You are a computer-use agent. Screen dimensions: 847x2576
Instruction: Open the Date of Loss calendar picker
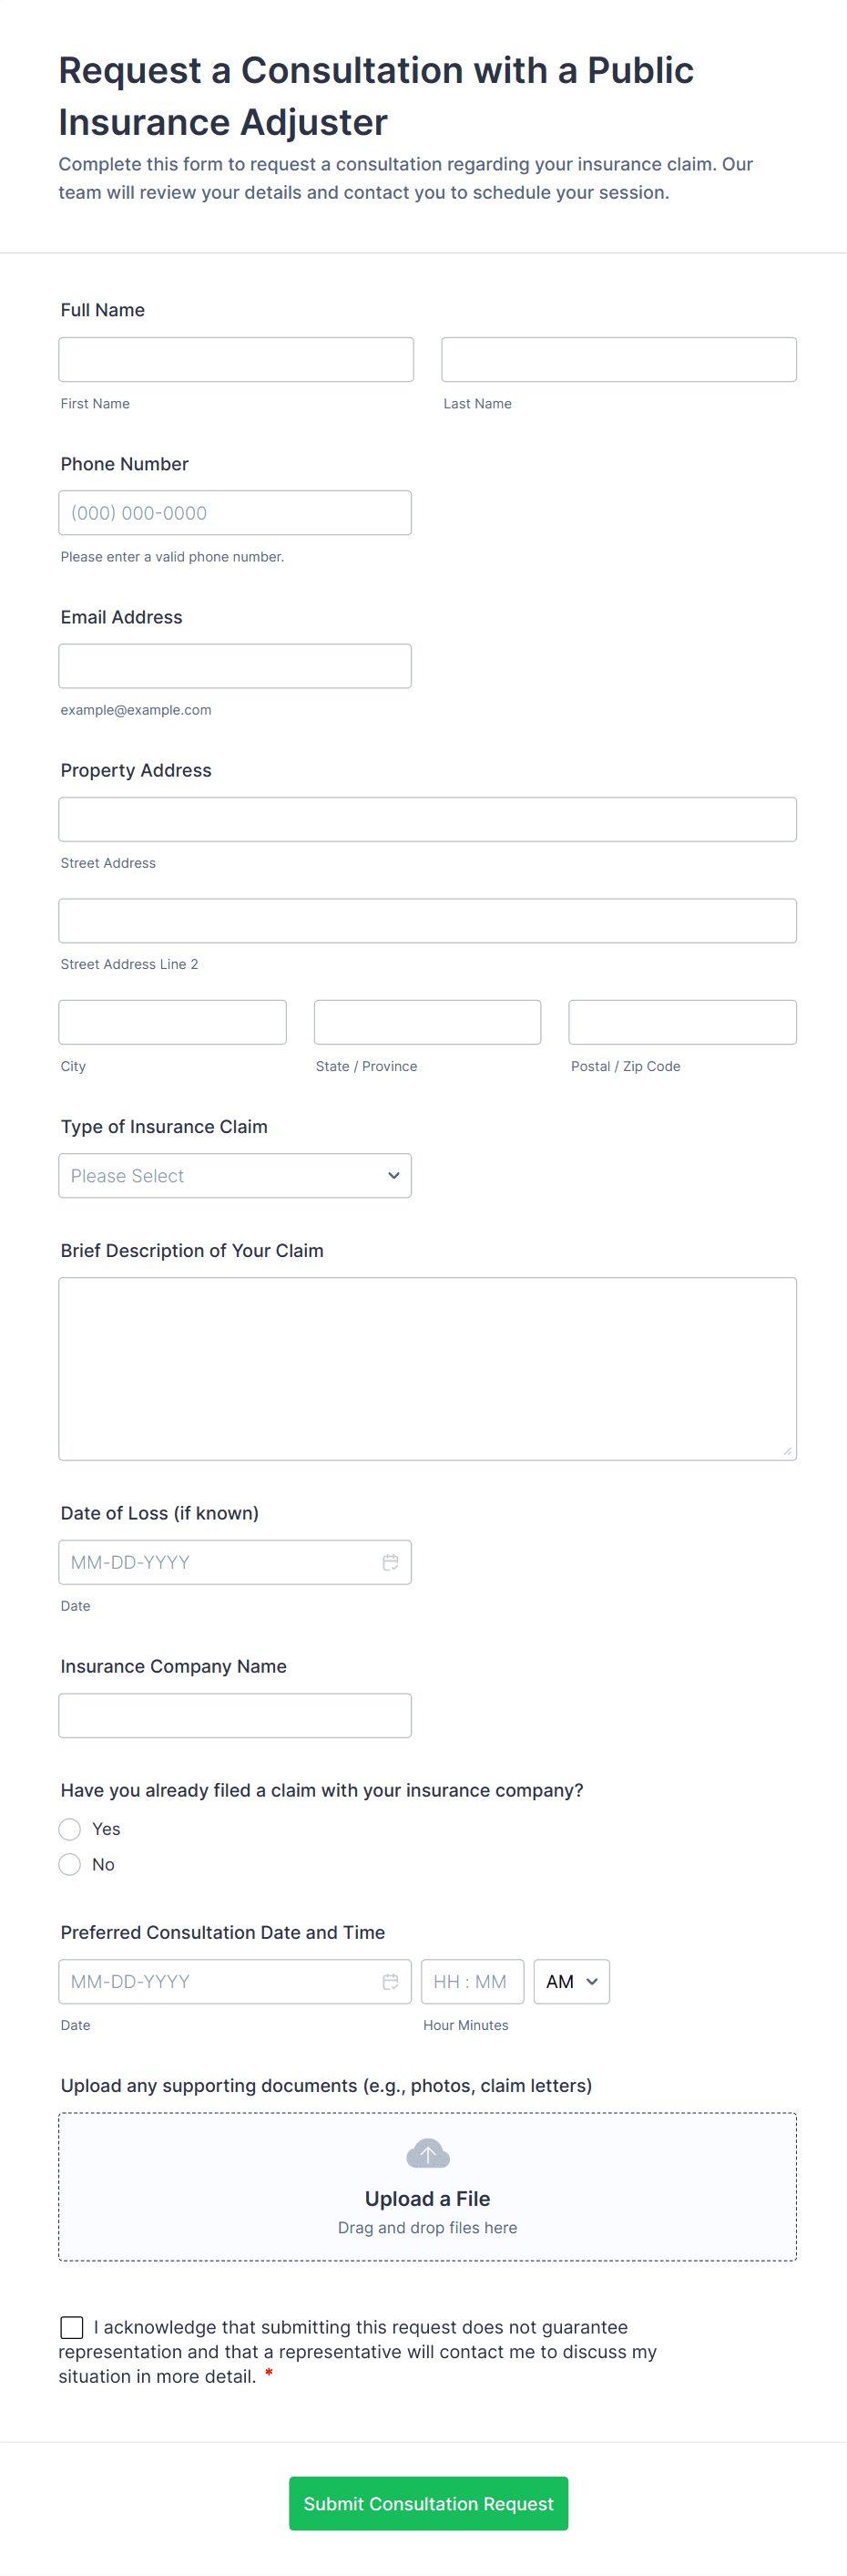tap(390, 1562)
